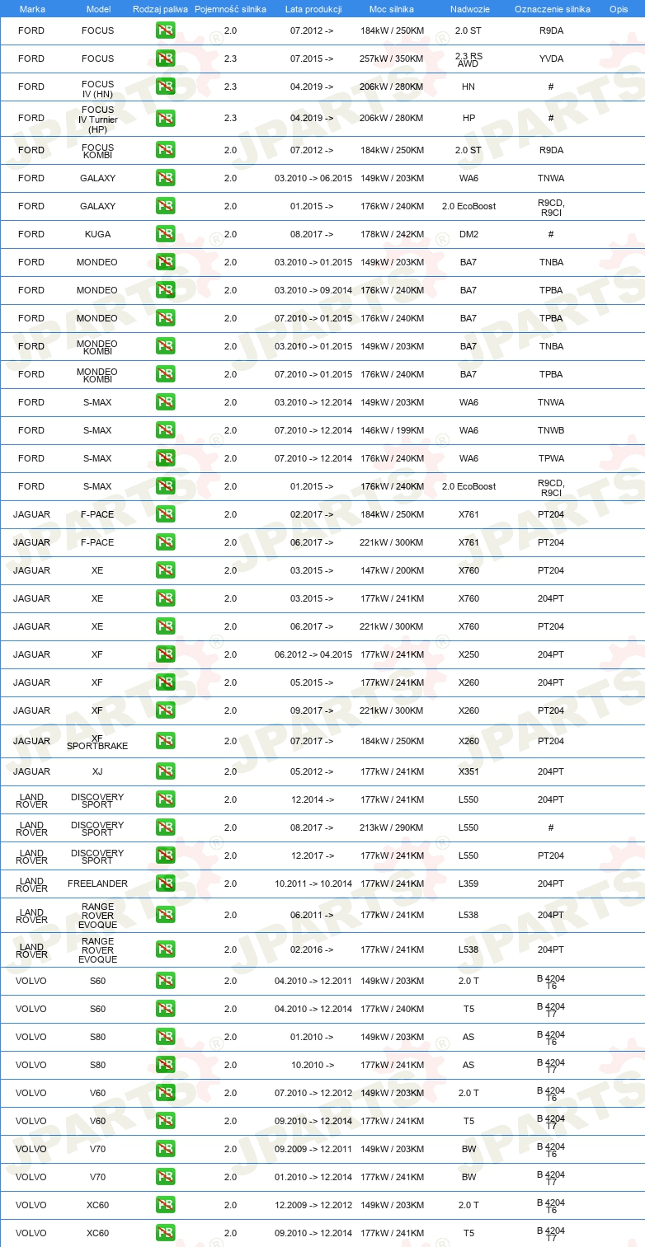Click the 06.2012 -> 04.2015 production years cell

(x=313, y=654)
